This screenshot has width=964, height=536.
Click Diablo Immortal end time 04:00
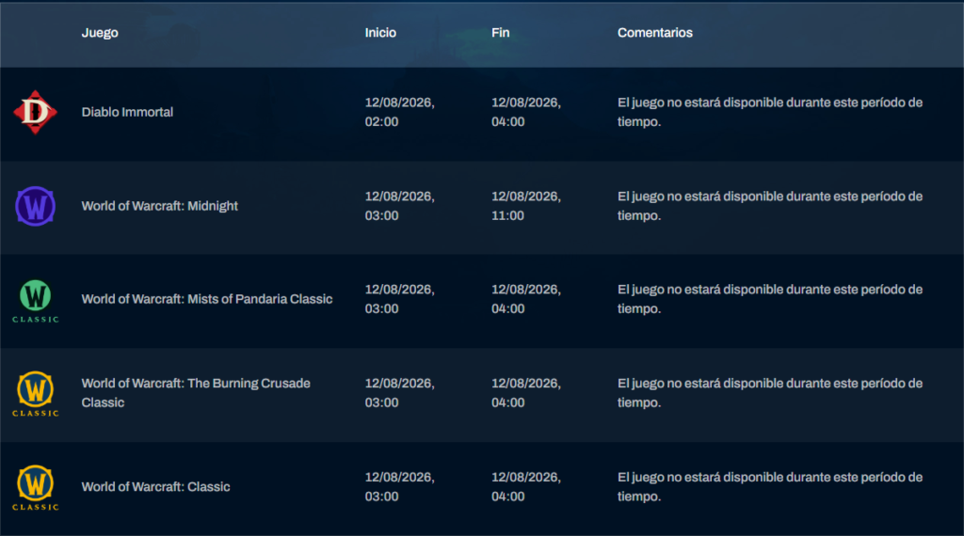(507, 121)
